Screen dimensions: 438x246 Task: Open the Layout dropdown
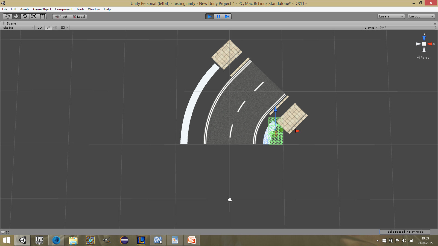421,16
